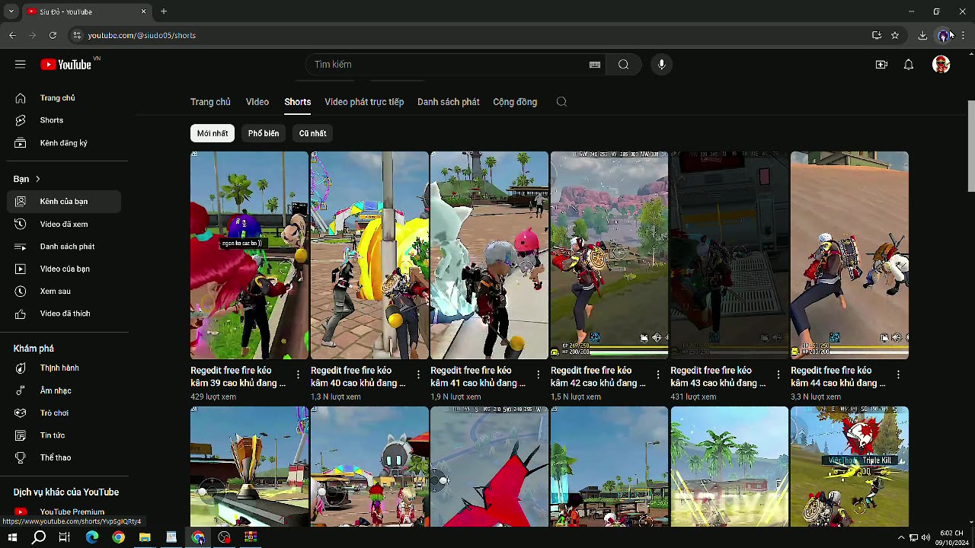Open the notifications bell

point(909,65)
